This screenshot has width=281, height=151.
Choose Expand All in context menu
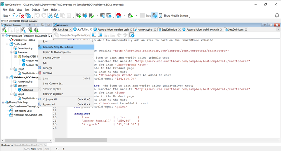pyautogui.click(x=66, y=104)
